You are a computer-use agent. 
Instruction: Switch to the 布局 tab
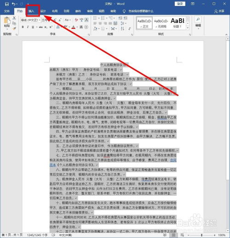coord(55,11)
